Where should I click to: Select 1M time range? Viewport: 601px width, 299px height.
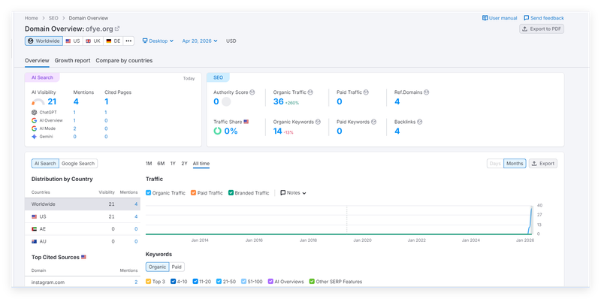click(x=149, y=164)
